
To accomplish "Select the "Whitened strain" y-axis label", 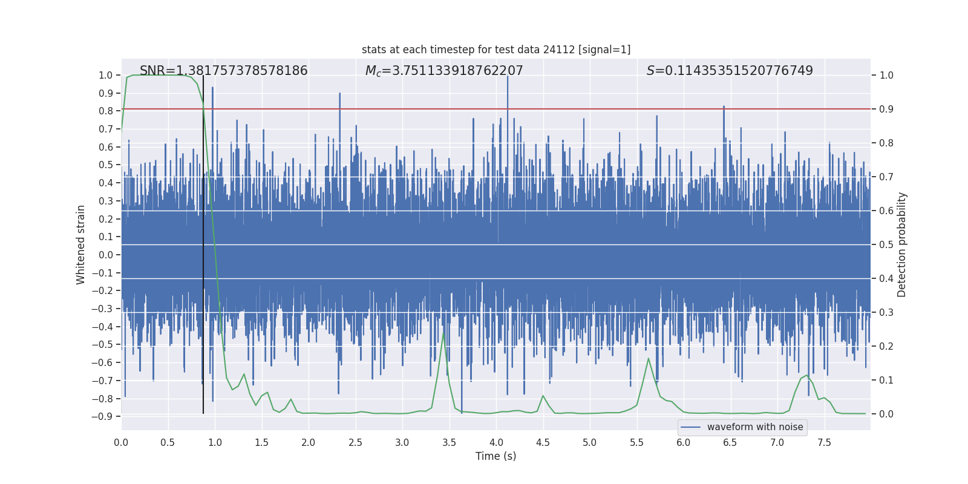I will (x=80, y=244).
